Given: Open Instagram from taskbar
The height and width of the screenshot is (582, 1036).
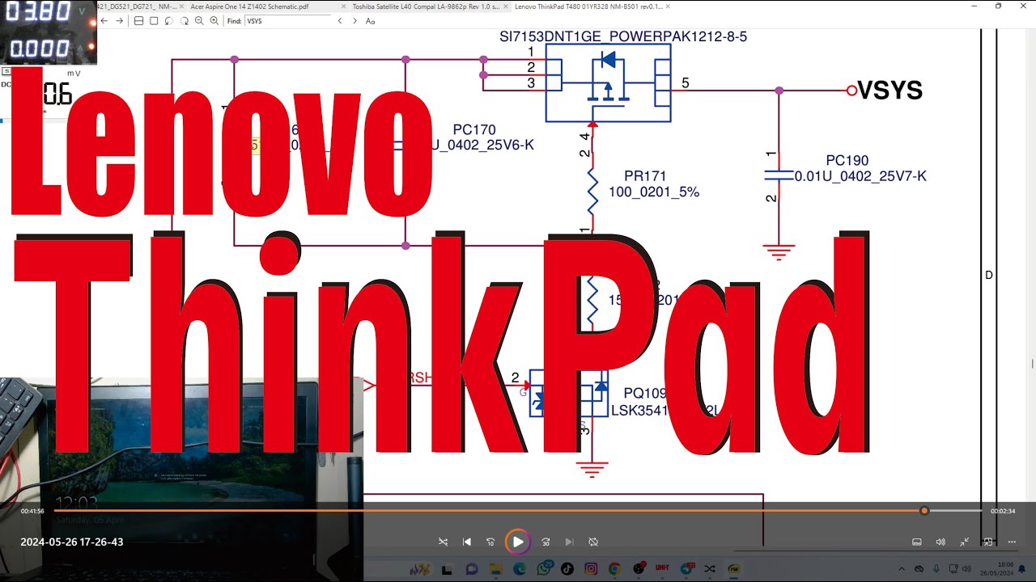Looking at the screenshot, I should click(591, 570).
